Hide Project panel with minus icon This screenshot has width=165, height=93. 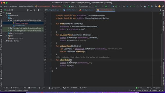[x=42, y=10]
